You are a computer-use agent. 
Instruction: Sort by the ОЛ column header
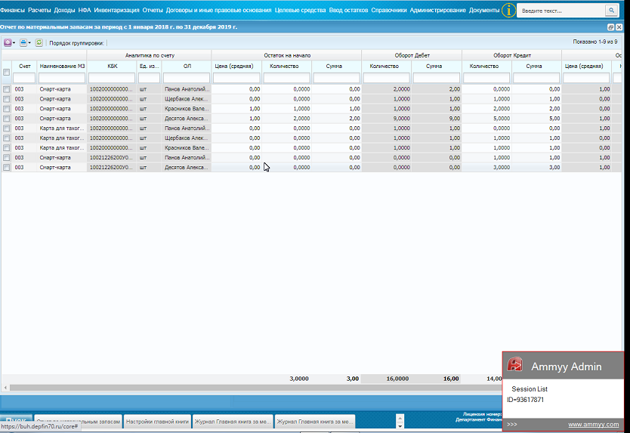(187, 66)
